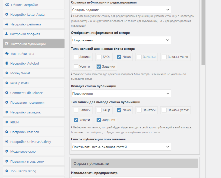
Task: Click the target icon for Universe Activity
Action: [x=7, y=142]
